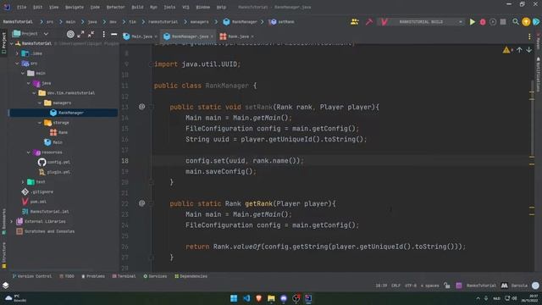542x305 pixels.
Task: Open Code With Me people icon
Action: click(x=355, y=22)
